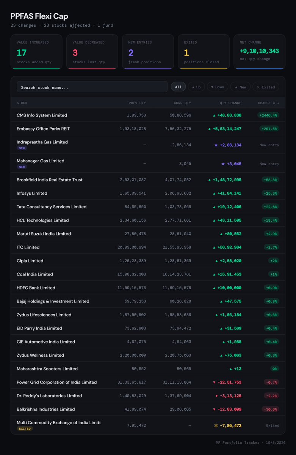Select the ITC Limited row
The height and width of the screenshot is (455, 296).
(148, 247)
